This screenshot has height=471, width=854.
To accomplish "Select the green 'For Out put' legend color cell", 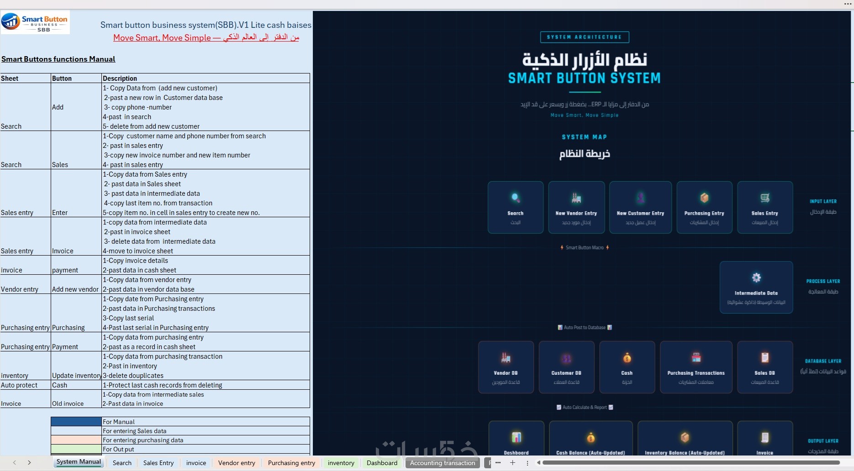I will pyautogui.click(x=76, y=449).
